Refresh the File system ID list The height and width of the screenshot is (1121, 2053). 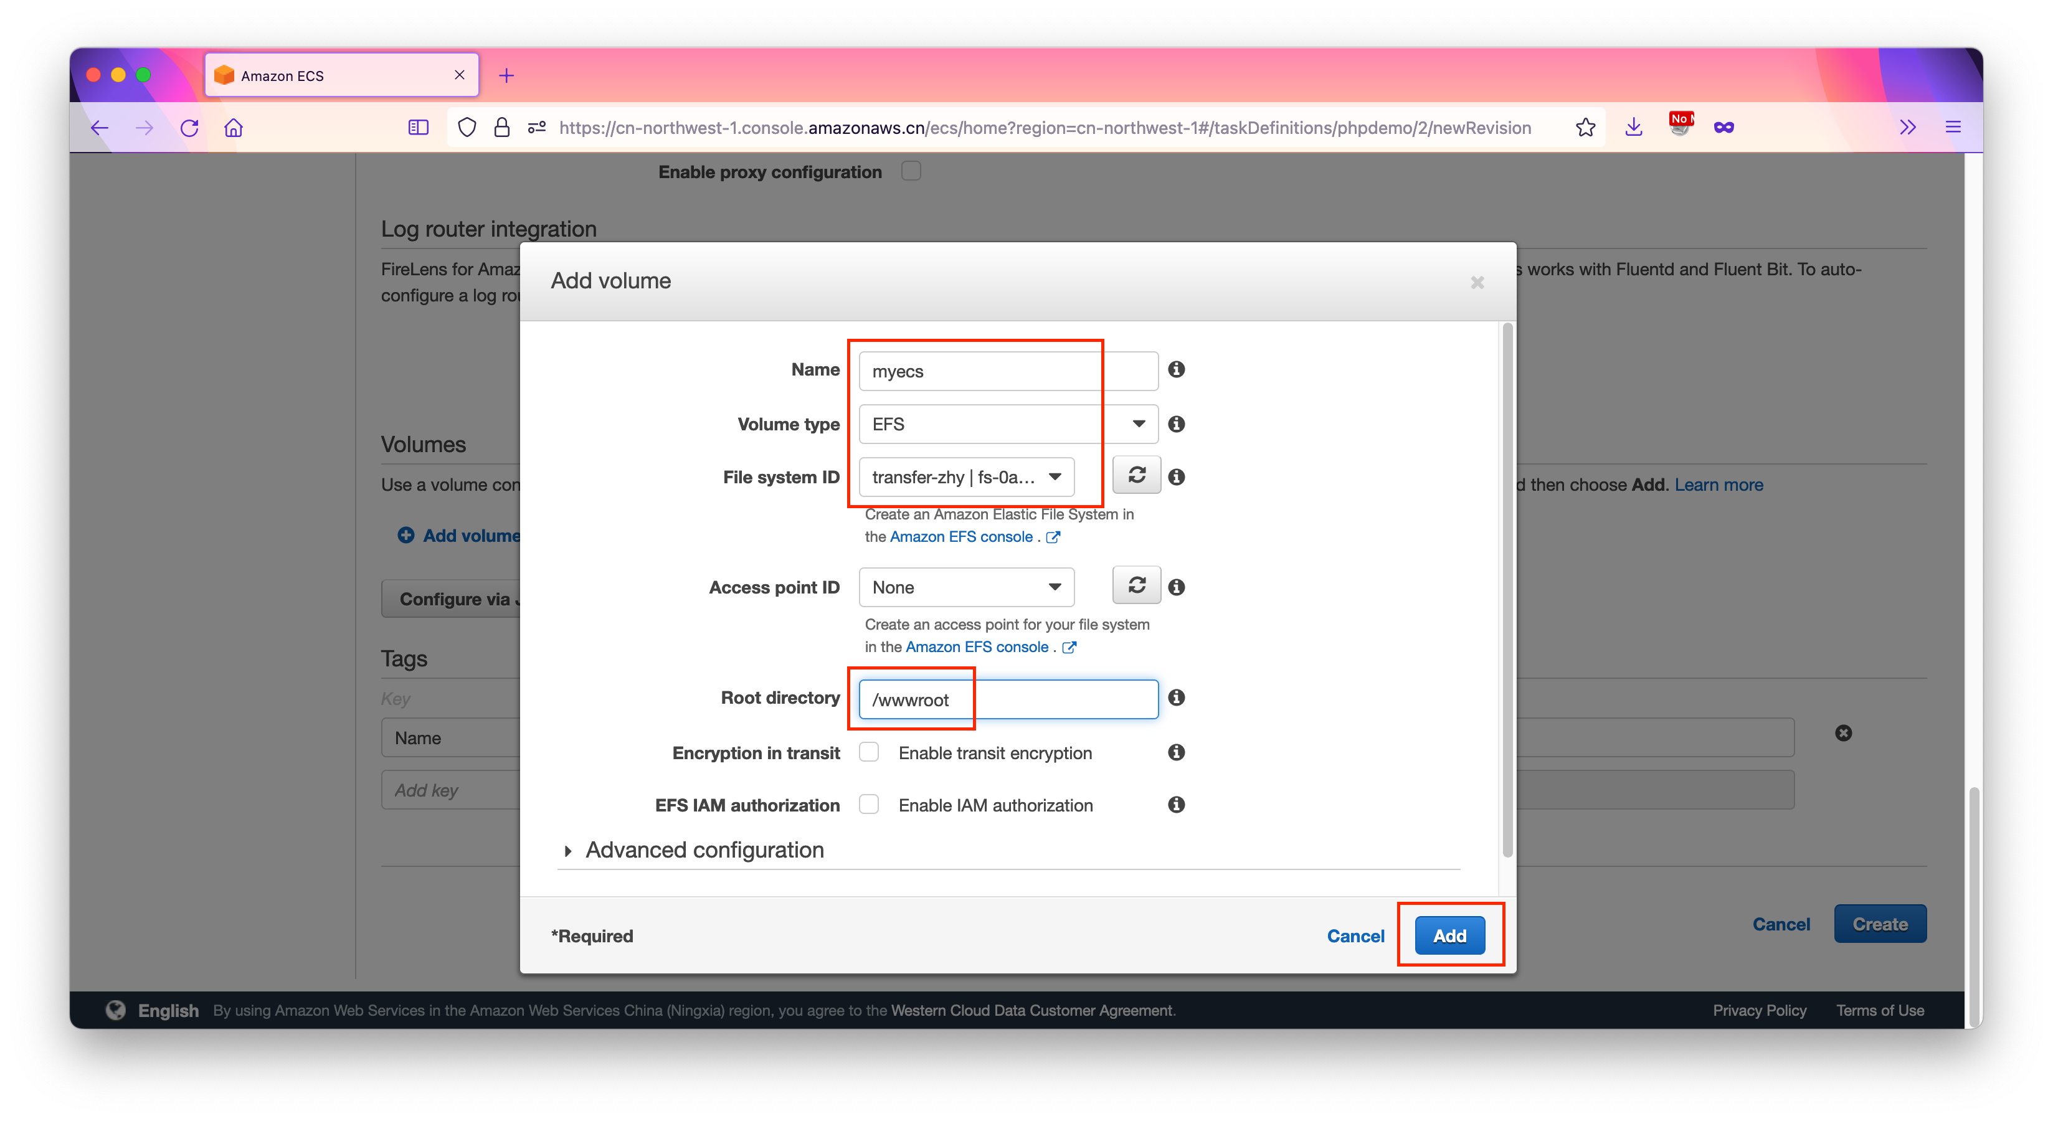[x=1137, y=476]
